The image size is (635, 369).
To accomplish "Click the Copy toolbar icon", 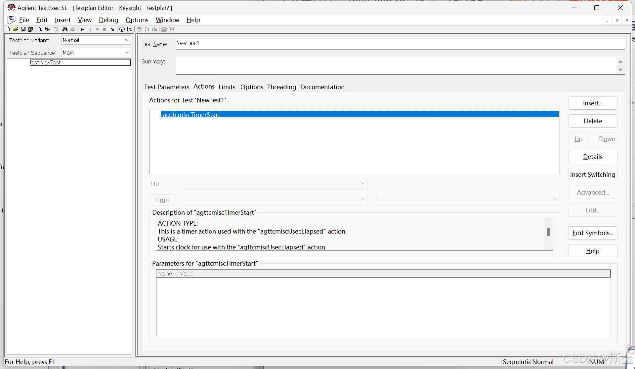I will 48,29.
